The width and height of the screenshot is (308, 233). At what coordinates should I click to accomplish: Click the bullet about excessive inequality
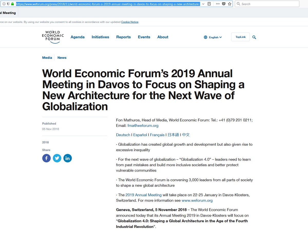pos(184,147)
